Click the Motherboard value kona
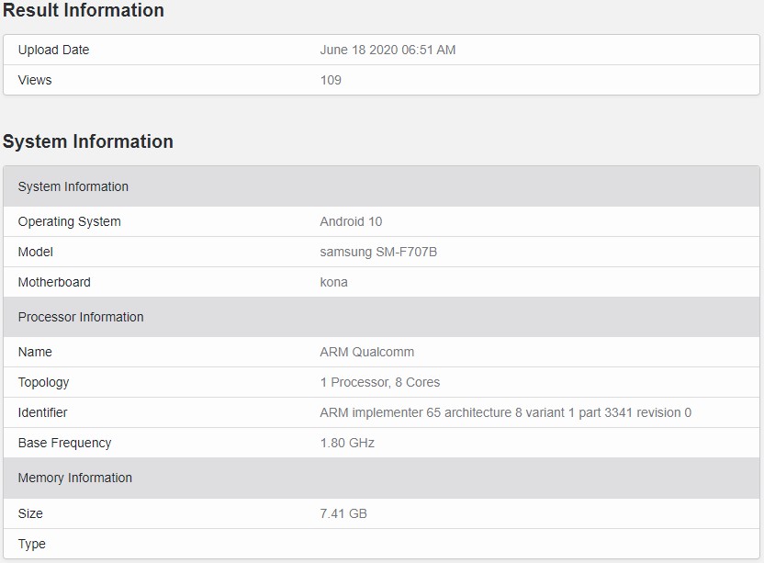 pyautogui.click(x=333, y=282)
